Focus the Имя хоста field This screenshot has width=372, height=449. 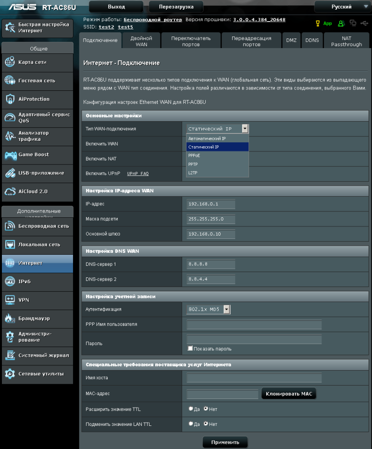[254, 378]
